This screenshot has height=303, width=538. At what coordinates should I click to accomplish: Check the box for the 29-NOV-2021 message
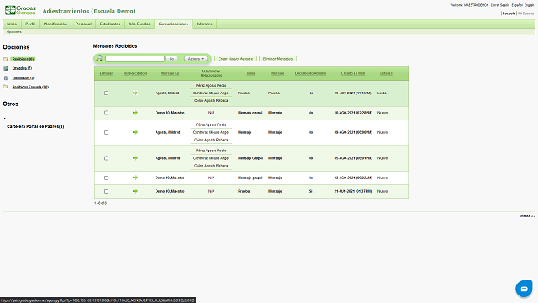point(107,93)
